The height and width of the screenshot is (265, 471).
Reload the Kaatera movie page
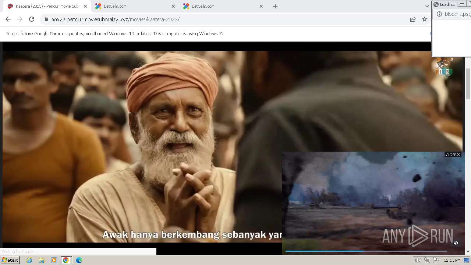(x=32, y=20)
